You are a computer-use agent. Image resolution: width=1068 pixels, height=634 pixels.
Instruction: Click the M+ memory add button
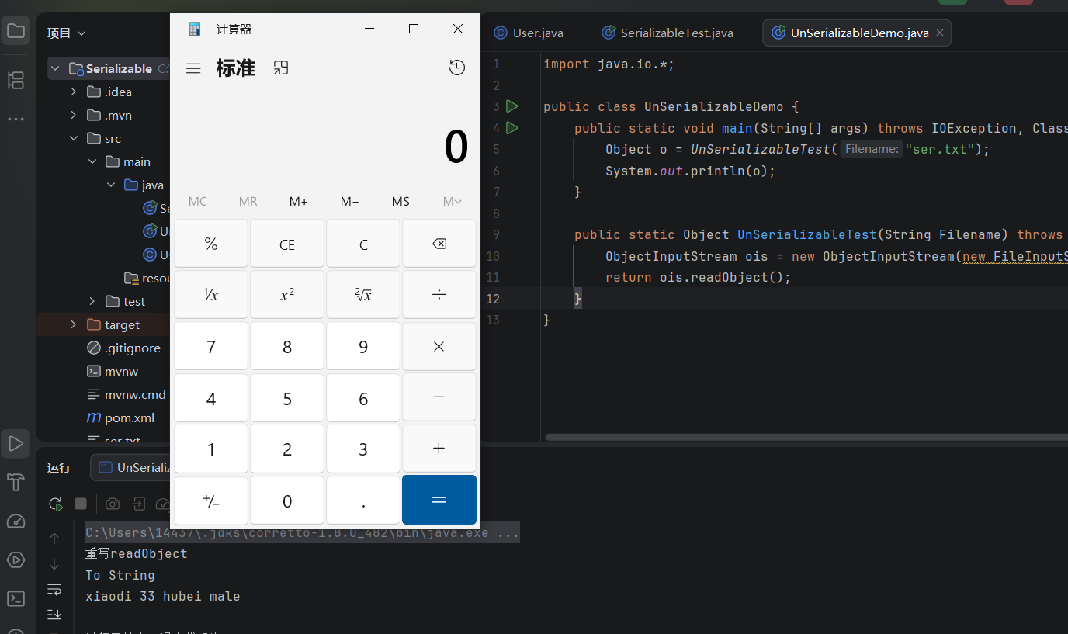298,201
